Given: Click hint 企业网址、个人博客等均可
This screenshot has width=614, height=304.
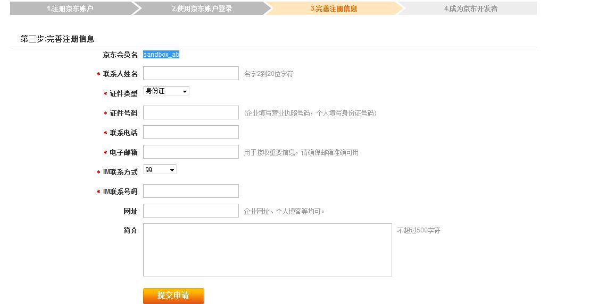Looking at the screenshot, I should (285, 212).
